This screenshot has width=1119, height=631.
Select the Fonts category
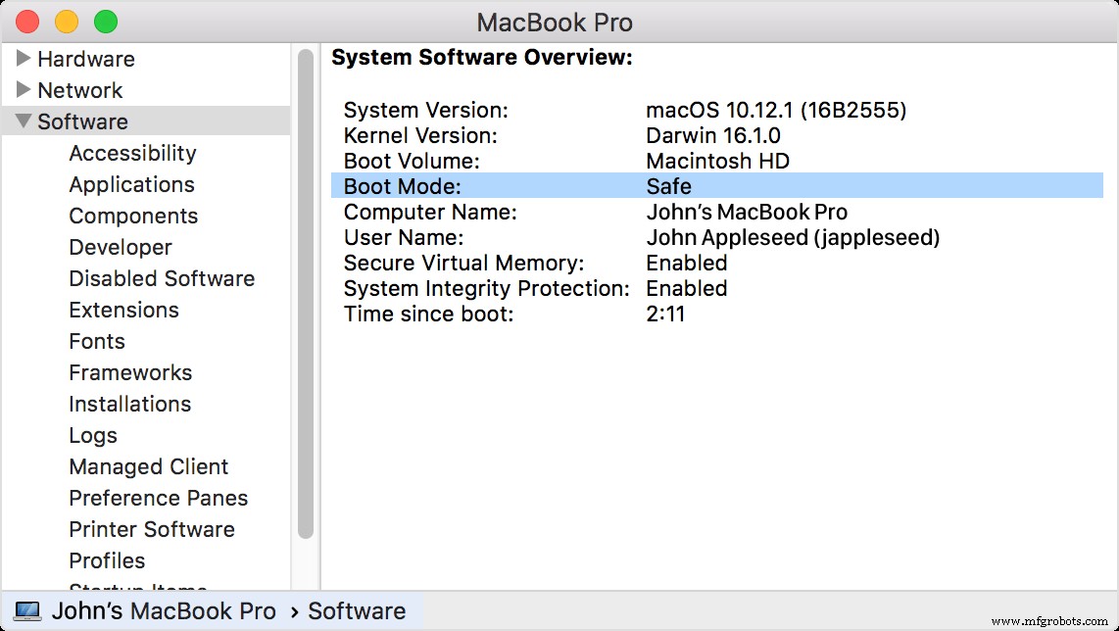coord(96,341)
